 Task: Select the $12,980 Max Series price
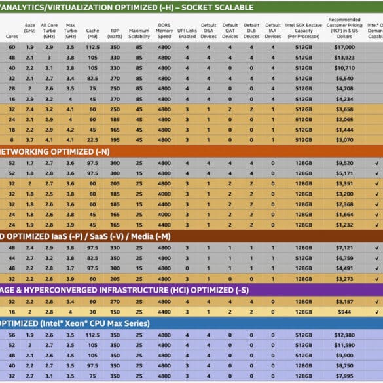tap(344, 335)
